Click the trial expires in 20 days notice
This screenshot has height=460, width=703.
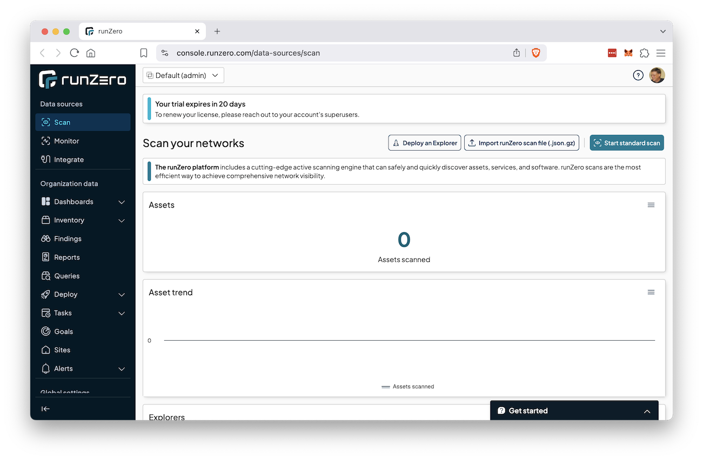(x=404, y=109)
